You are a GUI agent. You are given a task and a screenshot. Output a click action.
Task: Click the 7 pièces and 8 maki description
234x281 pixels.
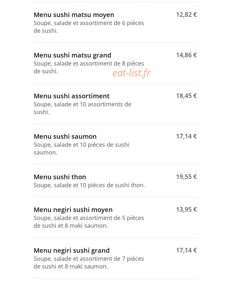89,263
